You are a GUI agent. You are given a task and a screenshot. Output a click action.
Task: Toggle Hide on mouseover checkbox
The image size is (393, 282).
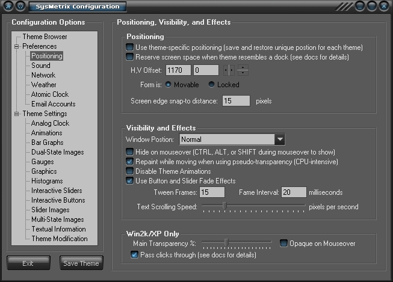coord(129,152)
